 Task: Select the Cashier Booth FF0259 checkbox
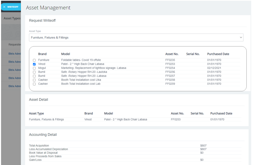click(x=34, y=84)
